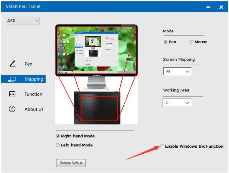Click the Mode heading text
This screenshot has width=229, height=173.
168,31
